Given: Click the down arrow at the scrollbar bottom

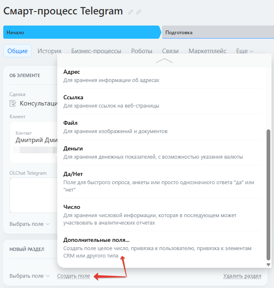Looking at the screenshot, I should click(268, 265).
